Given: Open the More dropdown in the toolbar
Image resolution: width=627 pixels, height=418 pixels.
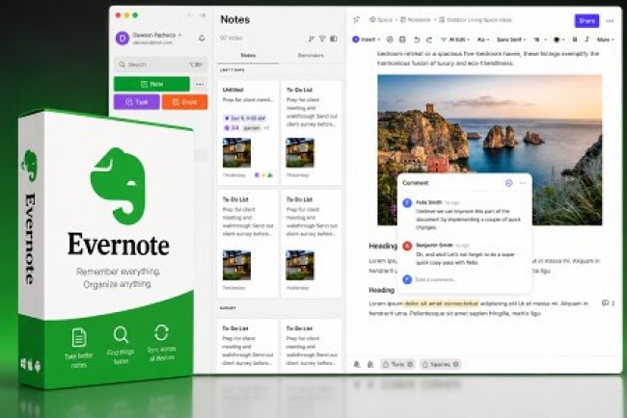Looking at the screenshot, I should point(605,39).
